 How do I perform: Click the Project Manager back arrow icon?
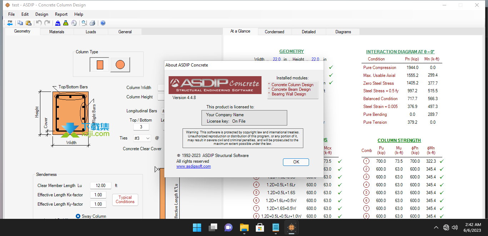[10, 23]
